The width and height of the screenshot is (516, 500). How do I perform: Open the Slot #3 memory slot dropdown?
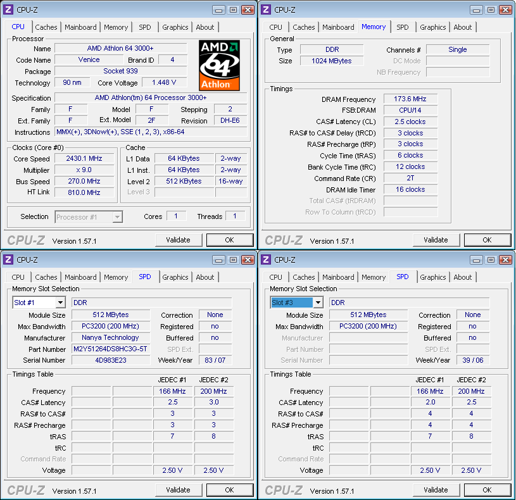click(318, 303)
